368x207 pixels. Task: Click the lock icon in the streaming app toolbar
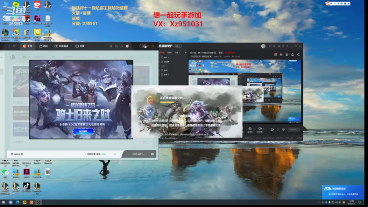(281, 55)
